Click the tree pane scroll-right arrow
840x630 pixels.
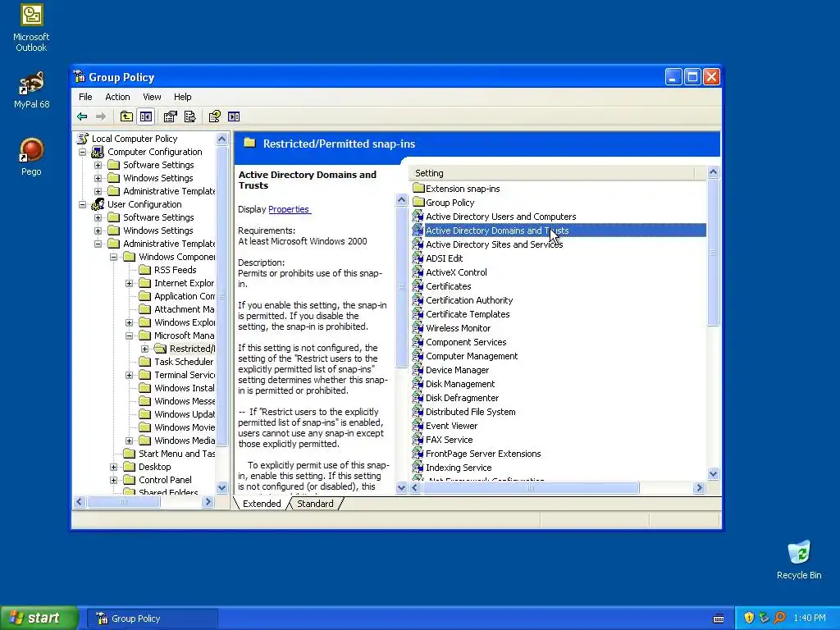208,501
